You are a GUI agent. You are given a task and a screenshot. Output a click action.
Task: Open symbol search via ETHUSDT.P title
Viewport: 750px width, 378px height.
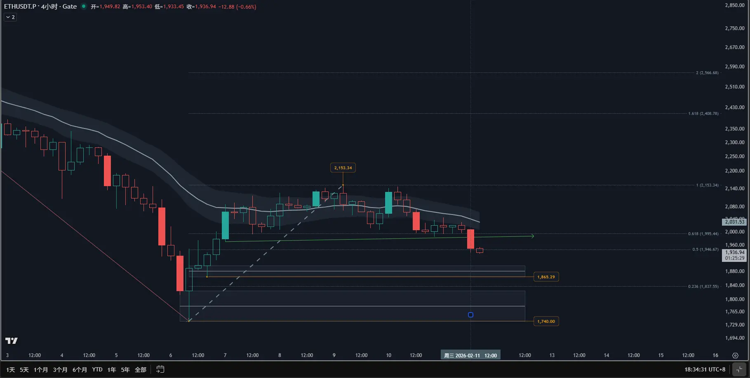pyautogui.click(x=20, y=7)
